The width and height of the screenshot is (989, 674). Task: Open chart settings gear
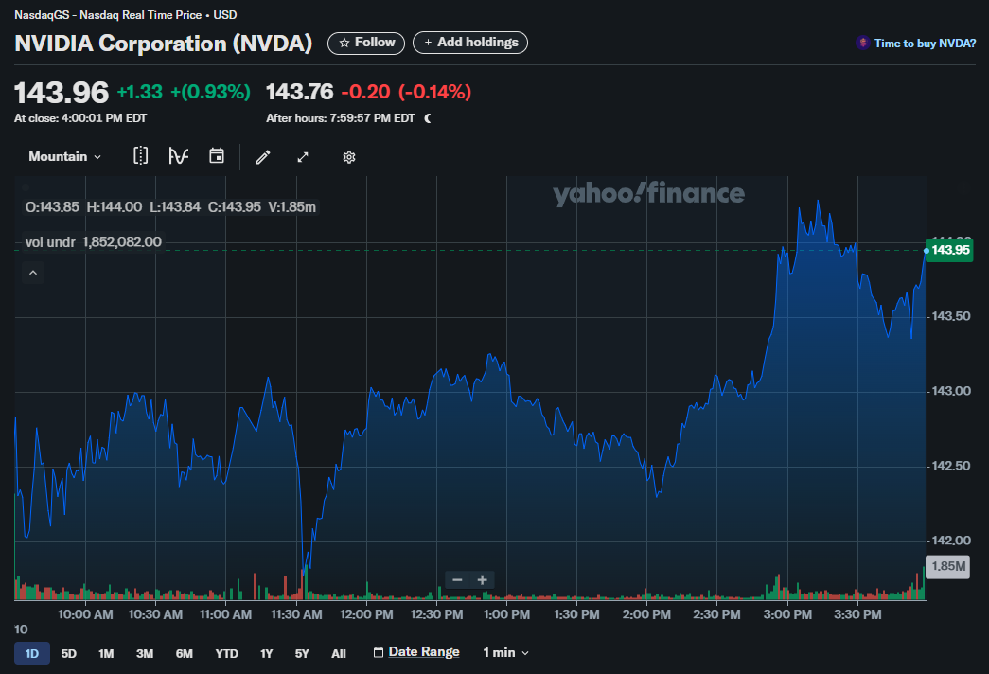[x=349, y=156]
